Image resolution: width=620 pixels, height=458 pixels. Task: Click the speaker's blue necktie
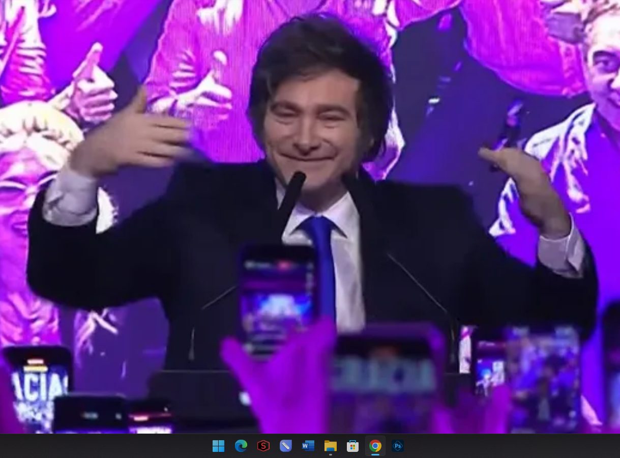pos(323,260)
